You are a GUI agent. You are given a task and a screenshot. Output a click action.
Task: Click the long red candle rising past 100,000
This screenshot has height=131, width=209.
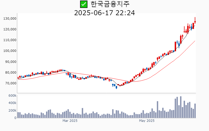coord(175,46)
